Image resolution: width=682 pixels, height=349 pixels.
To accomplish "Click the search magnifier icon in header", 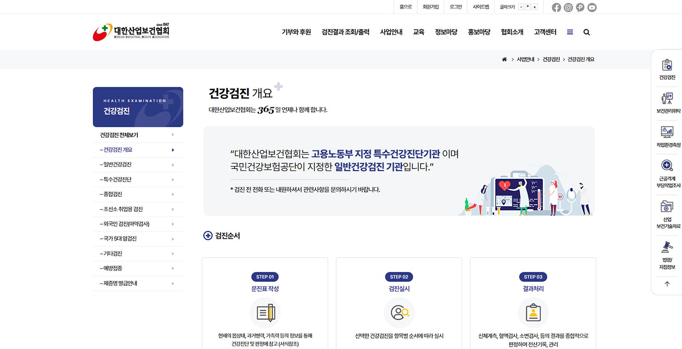I will 586,32.
